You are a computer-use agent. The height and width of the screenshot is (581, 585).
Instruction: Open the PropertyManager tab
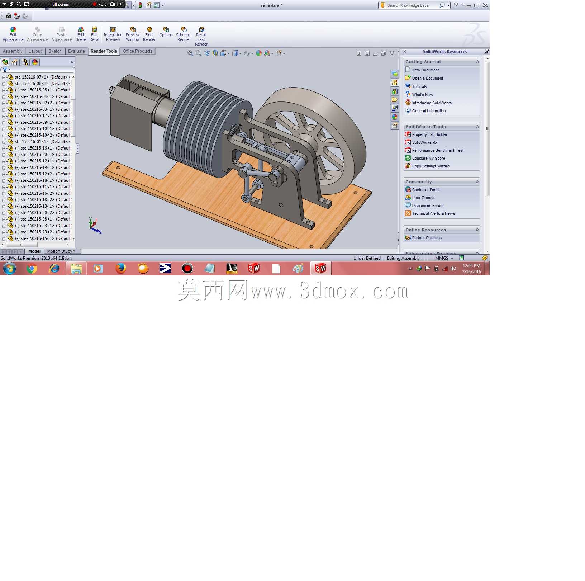[15, 62]
